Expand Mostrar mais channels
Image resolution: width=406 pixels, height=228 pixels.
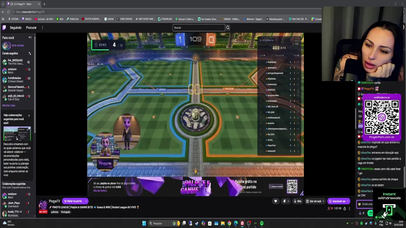[9, 105]
